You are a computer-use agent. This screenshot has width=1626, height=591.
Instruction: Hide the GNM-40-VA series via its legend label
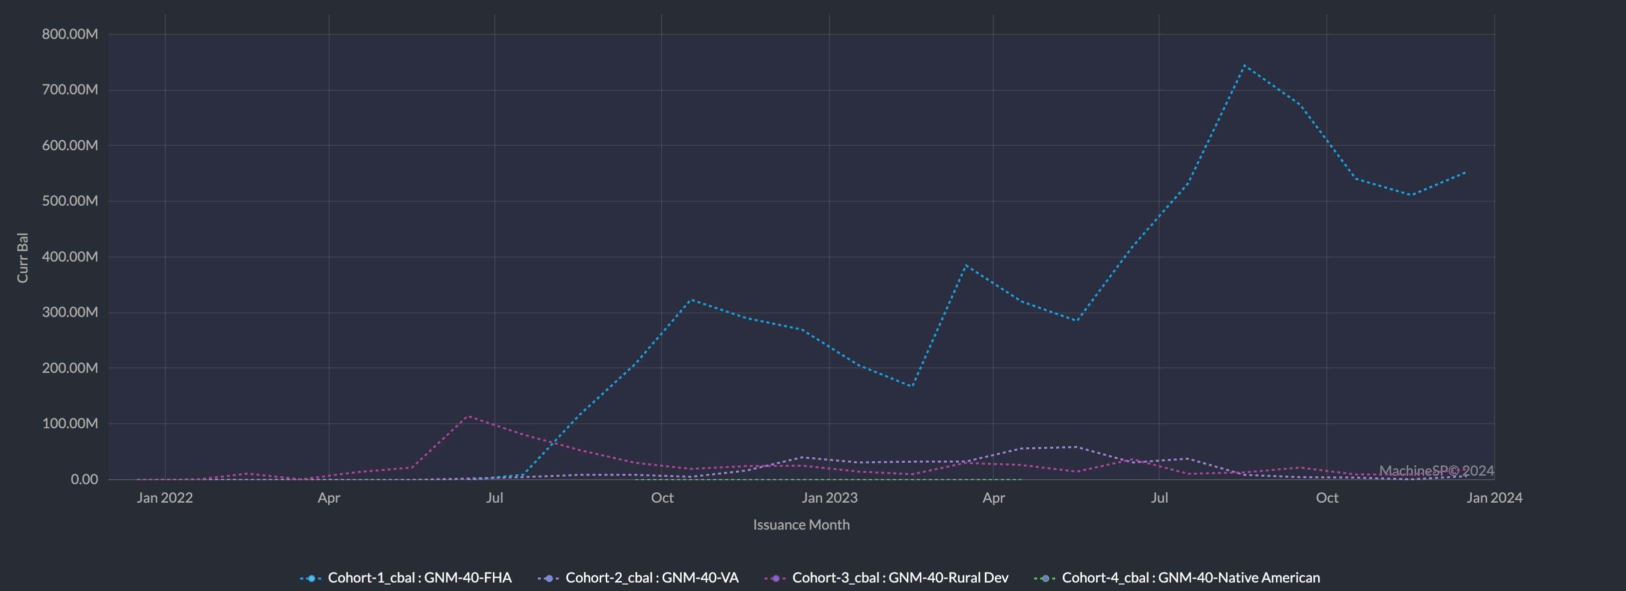coord(651,578)
